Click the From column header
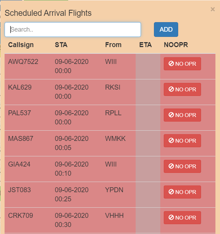The width and height of the screenshot is (220, 234). point(113,45)
